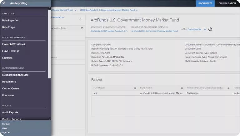Click ArcFunds ALPHA Master Account, L.P. link
Viewport: 240px width, 136px height.
tap(109, 31)
